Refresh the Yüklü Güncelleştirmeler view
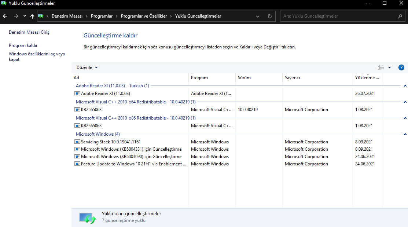This screenshot has width=408, height=227. (x=270, y=16)
